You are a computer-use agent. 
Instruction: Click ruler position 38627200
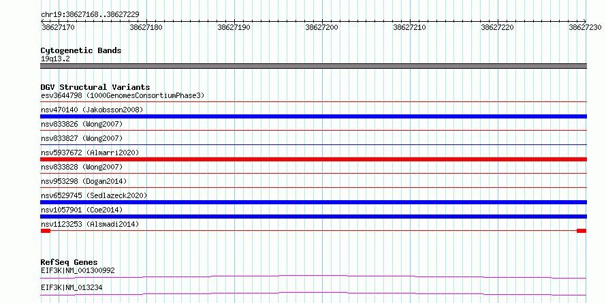coord(321,27)
